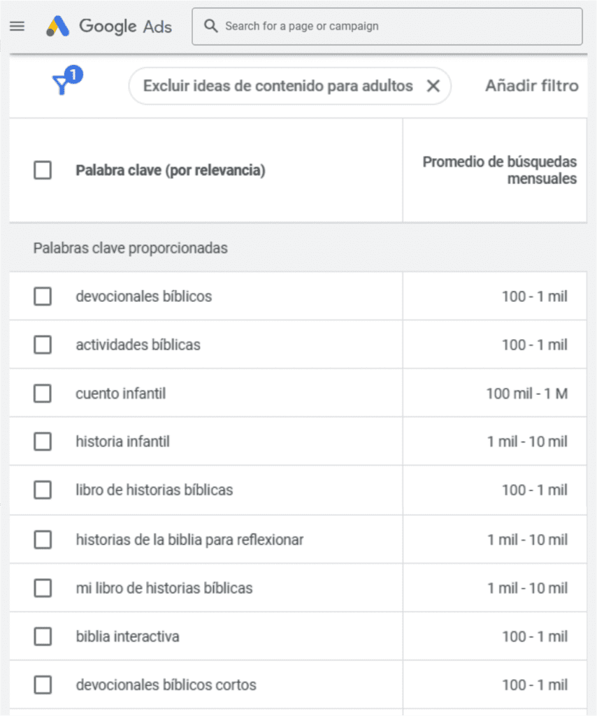Sort by Promedio de búsquedas mensuales
The width and height of the screenshot is (597, 716).
(499, 170)
